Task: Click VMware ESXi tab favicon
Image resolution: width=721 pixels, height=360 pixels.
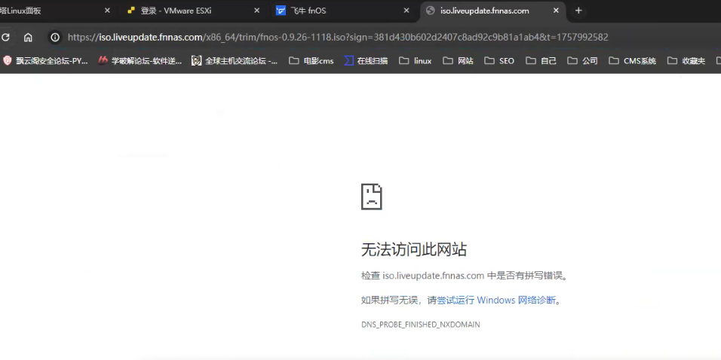Action: [131, 11]
